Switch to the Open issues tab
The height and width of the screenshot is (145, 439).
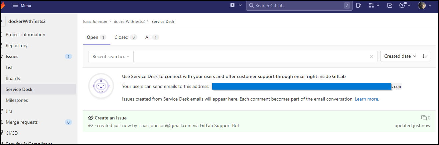96,37
